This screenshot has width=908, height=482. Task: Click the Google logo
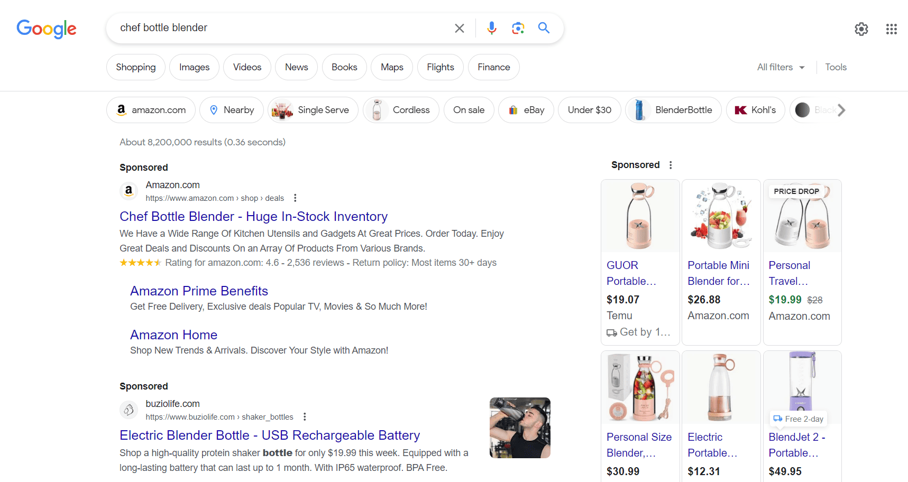(x=46, y=29)
